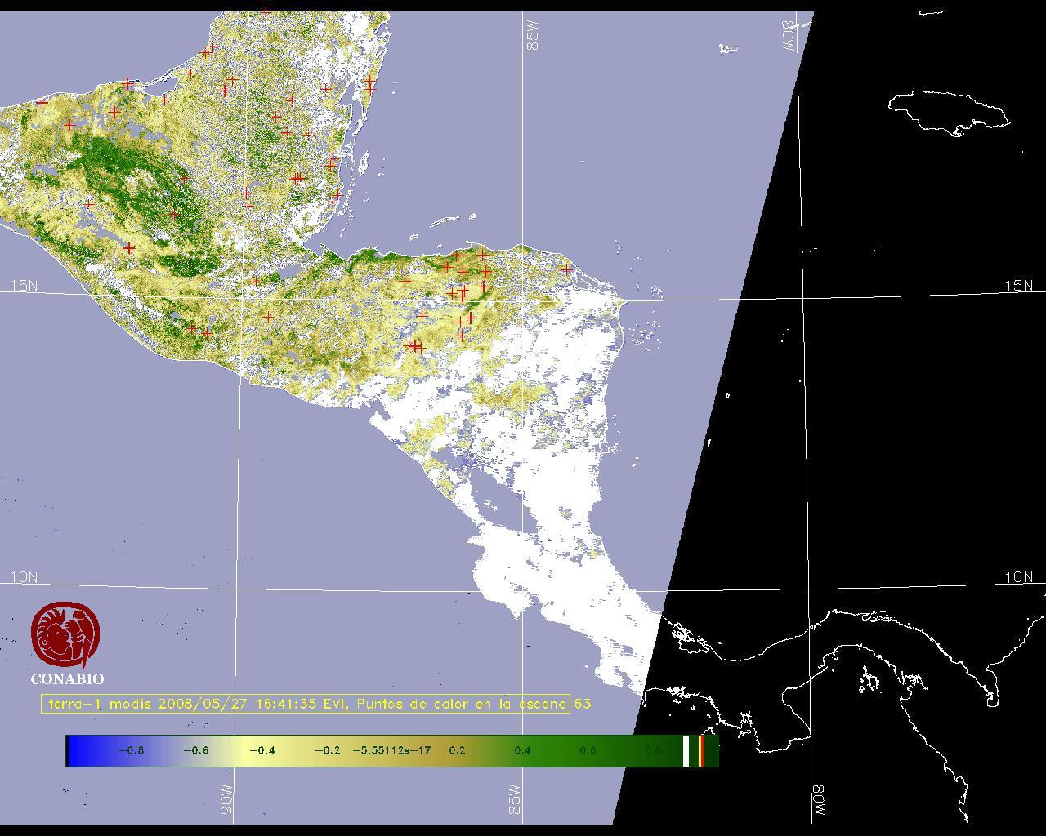This screenshot has height=836, width=1046.
Task: Click the 15N label on the left edge
Action: tap(24, 286)
